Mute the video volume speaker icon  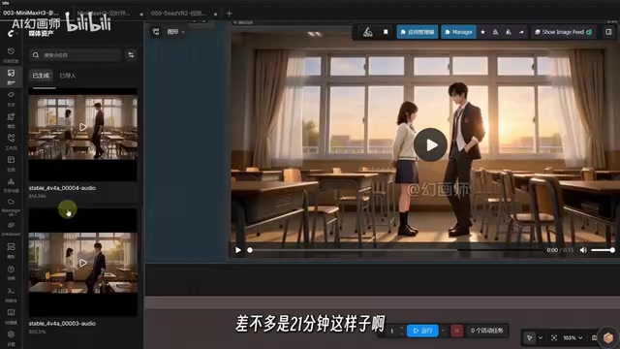pyautogui.click(x=583, y=250)
